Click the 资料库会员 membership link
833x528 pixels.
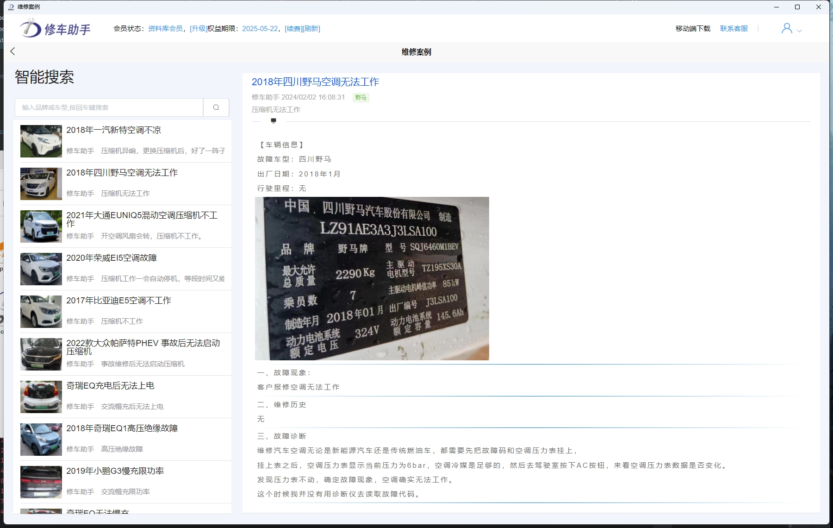[165, 29]
